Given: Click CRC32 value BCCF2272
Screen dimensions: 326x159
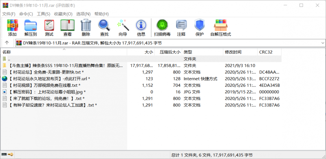Looking at the screenshot, I should (x=269, y=79).
